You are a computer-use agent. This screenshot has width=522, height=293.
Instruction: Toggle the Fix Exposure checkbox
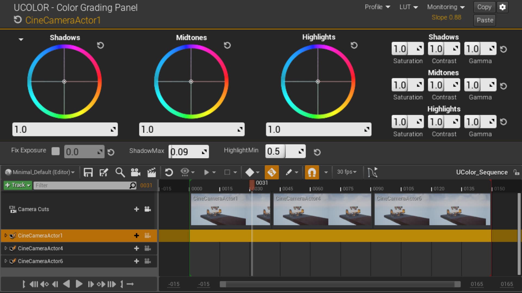click(x=55, y=151)
